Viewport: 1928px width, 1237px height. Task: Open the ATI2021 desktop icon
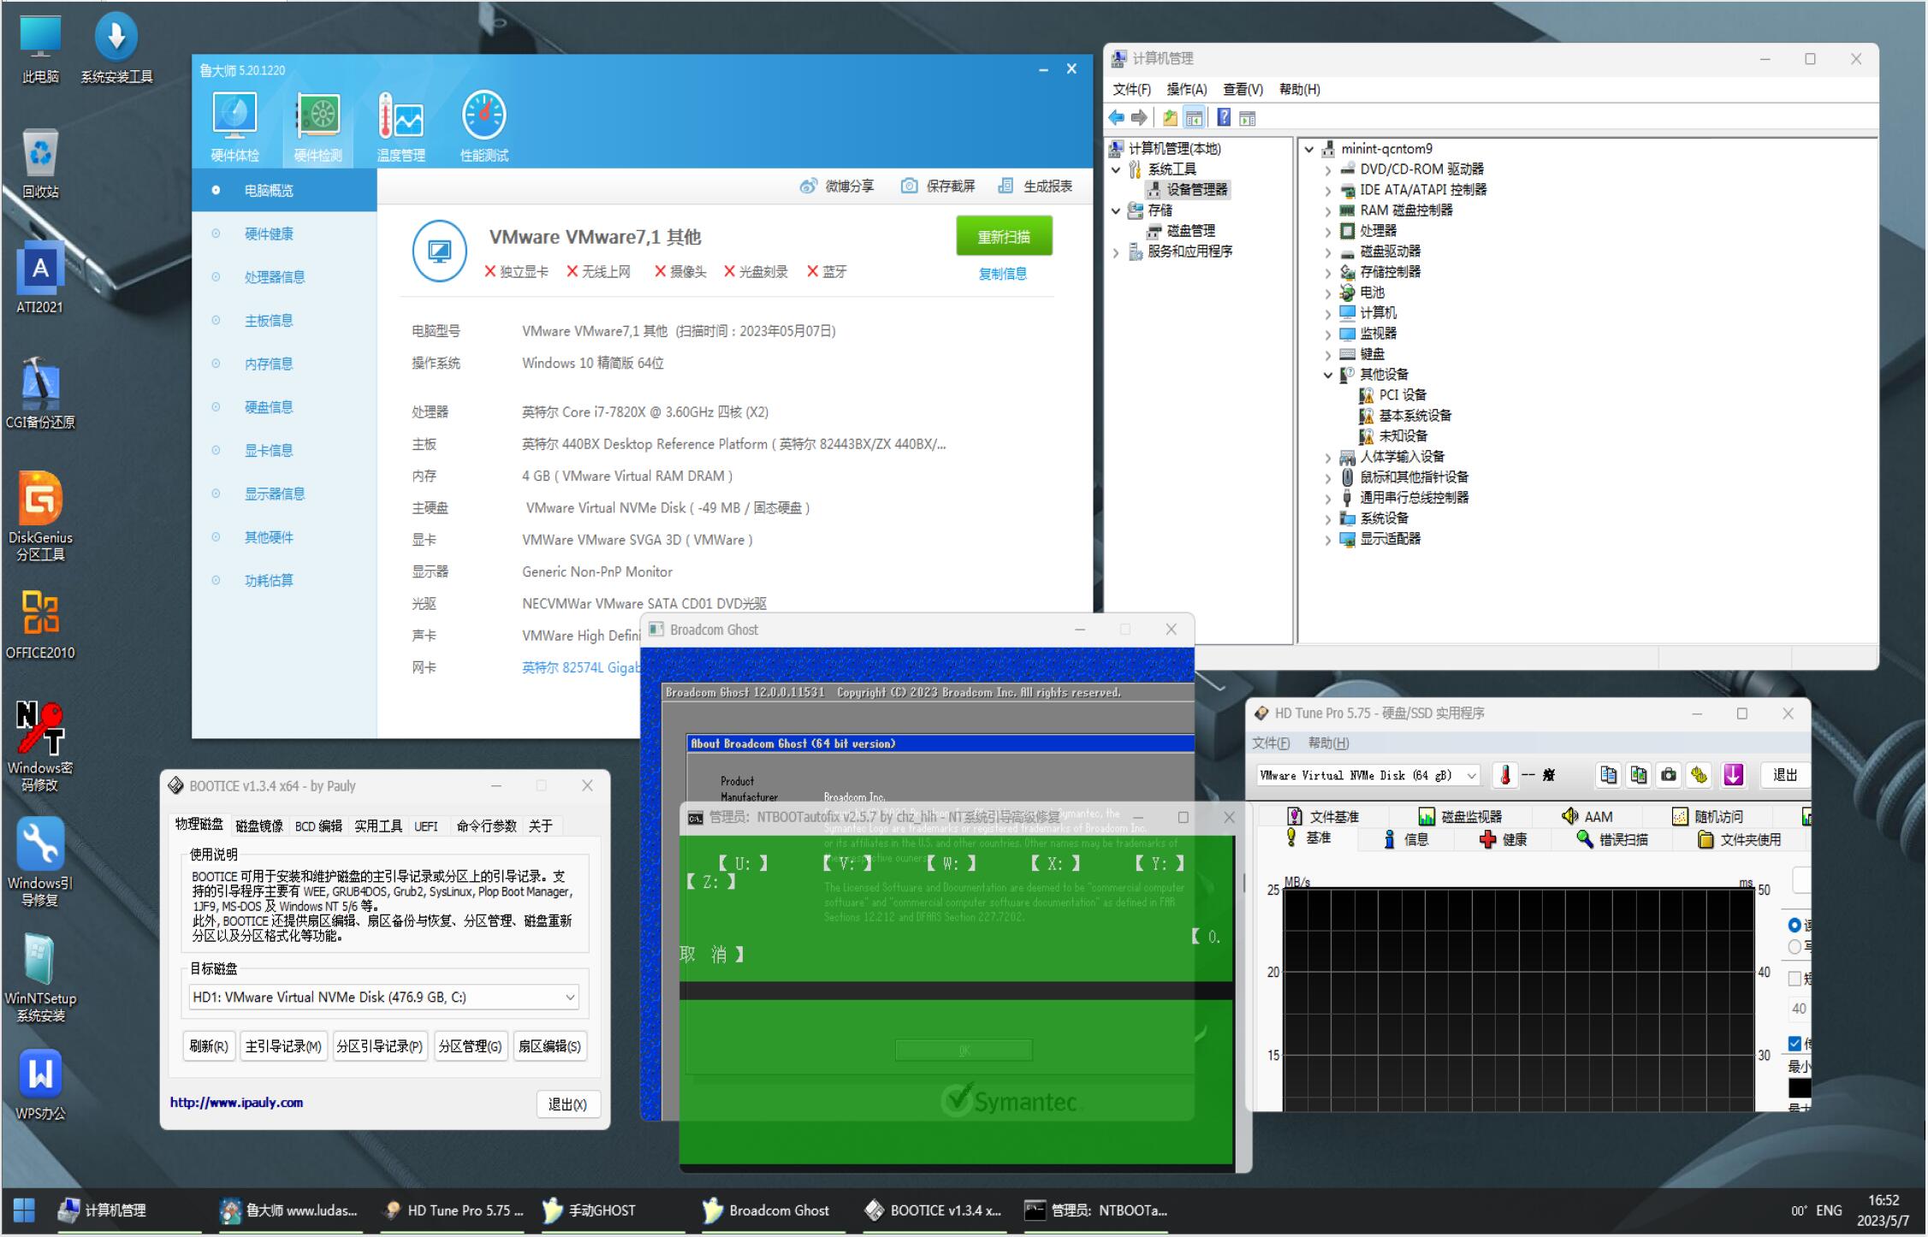coord(40,279)
